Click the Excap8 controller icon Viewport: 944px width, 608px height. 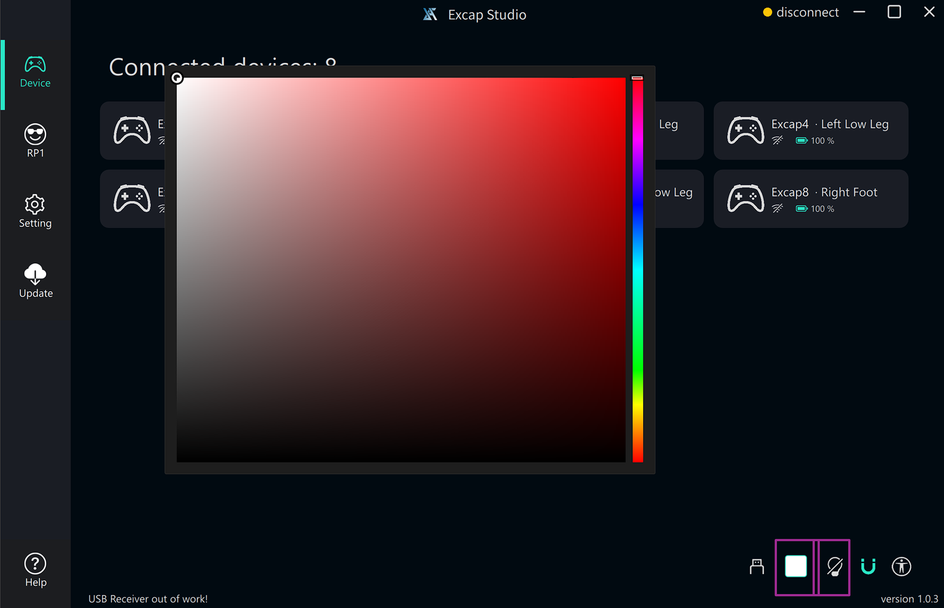click(745, 199)
